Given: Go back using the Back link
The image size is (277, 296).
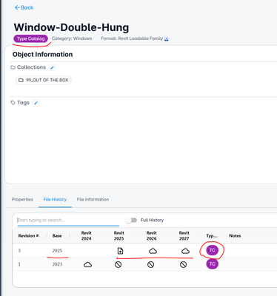Looking at the screenshot, I should click(24, 7).
